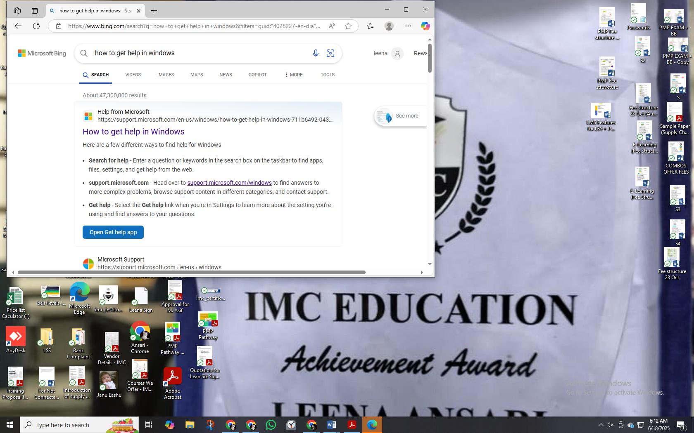
Task: Open Copilot from the taskbar
Action: [169, 425]
